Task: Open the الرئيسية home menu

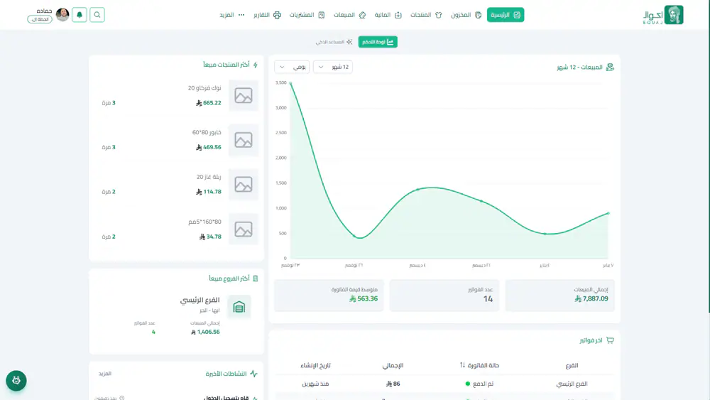Action: (506, 15)
